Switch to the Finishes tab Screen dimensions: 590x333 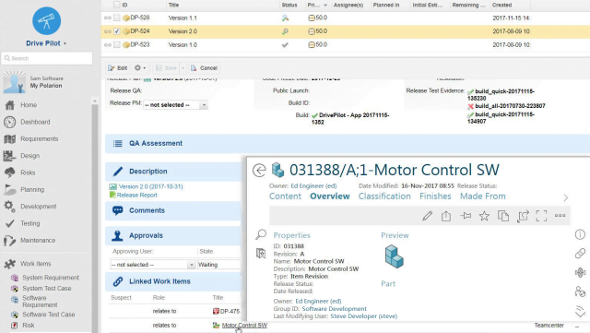(435, 196)
